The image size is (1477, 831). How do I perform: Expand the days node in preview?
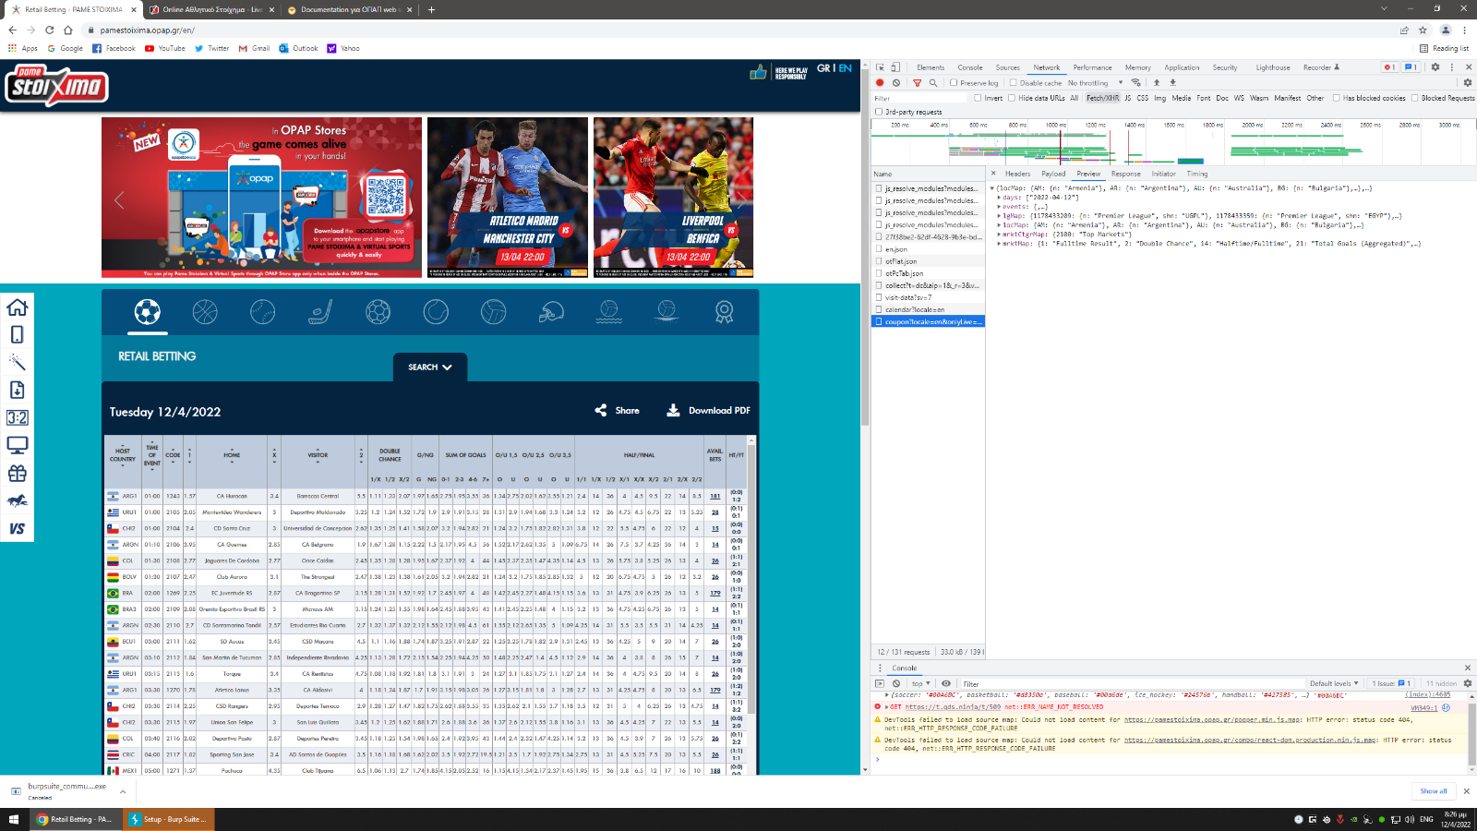[x=999, y=198]
